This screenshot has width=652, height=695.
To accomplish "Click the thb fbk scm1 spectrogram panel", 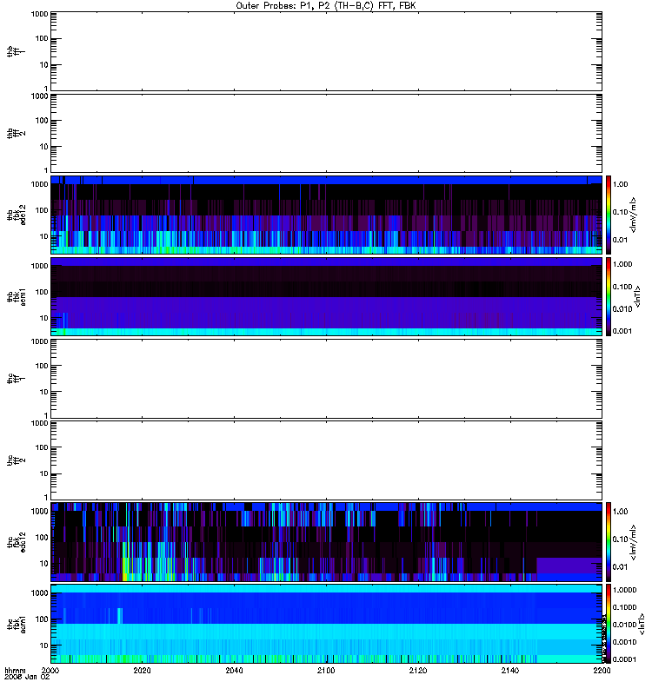I will [326, 296].
